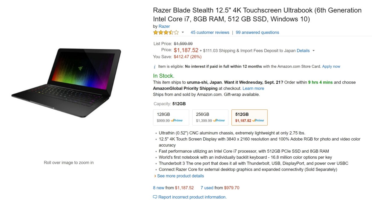Click Apply now for Store Card
The image size is (372, 201).
point(331,66)
